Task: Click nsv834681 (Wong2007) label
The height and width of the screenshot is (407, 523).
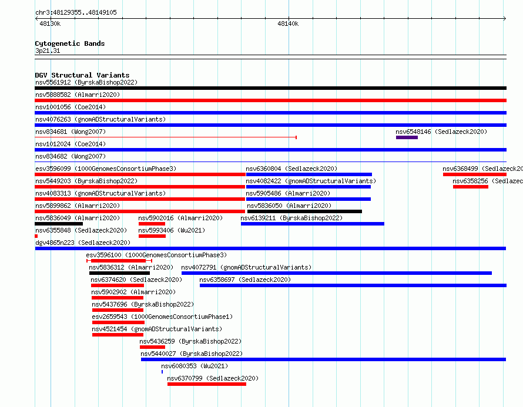Action: pos(71,132)
